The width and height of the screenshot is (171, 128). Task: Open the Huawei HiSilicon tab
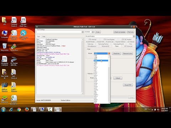[120, 42]
